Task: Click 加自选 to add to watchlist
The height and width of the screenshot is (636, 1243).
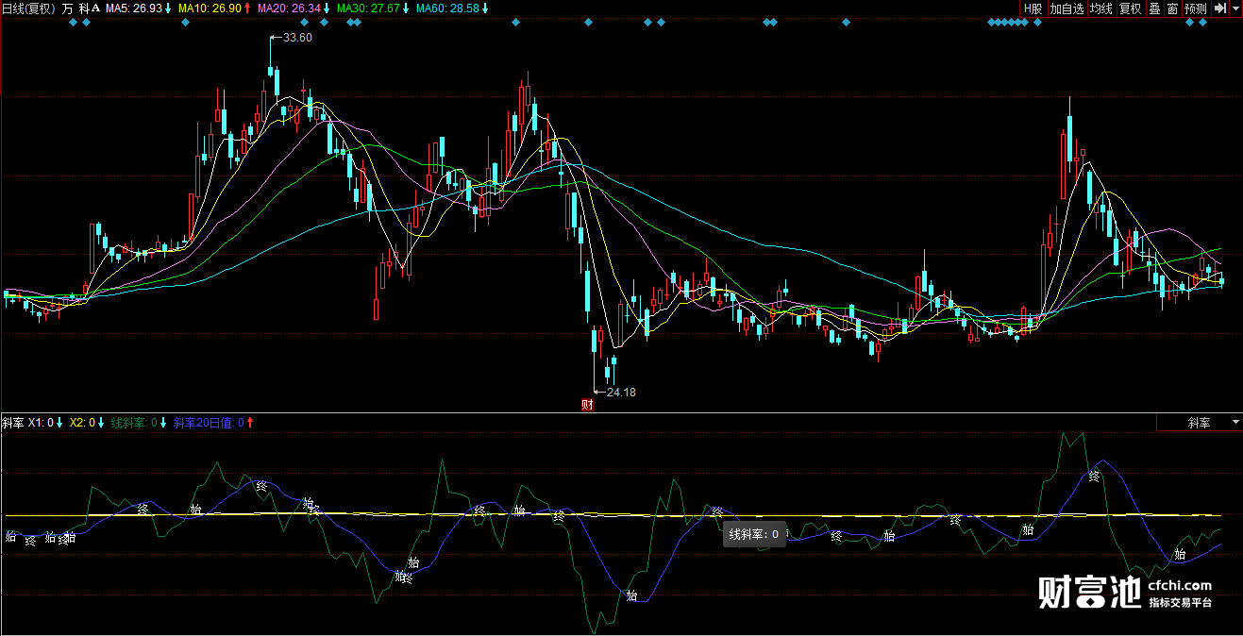Action: pyautogui.click(x=1067, y=8)
